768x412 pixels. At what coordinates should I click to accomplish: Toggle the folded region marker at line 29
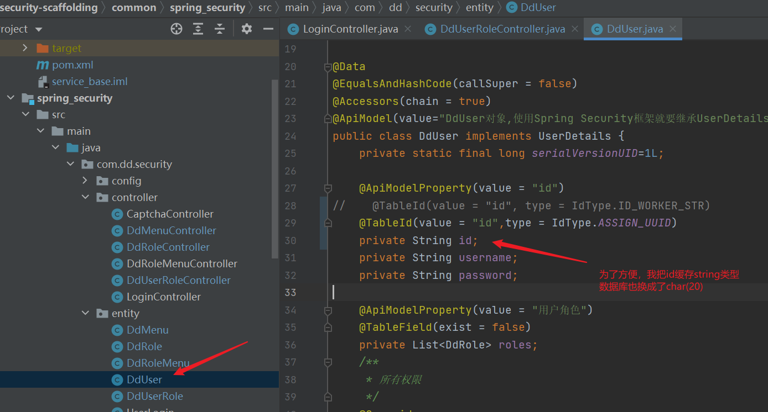click(x=328, y=223)
